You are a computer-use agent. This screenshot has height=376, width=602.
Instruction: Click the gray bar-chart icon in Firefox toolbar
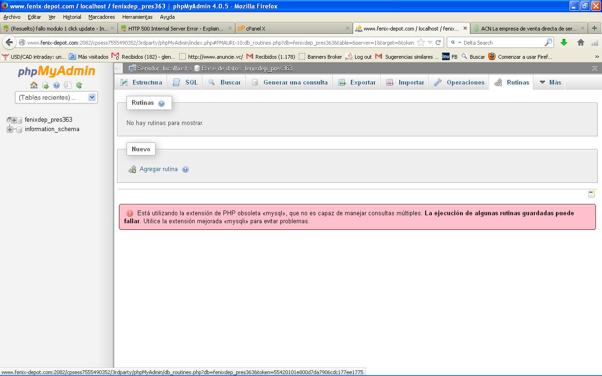pos(594,42)
